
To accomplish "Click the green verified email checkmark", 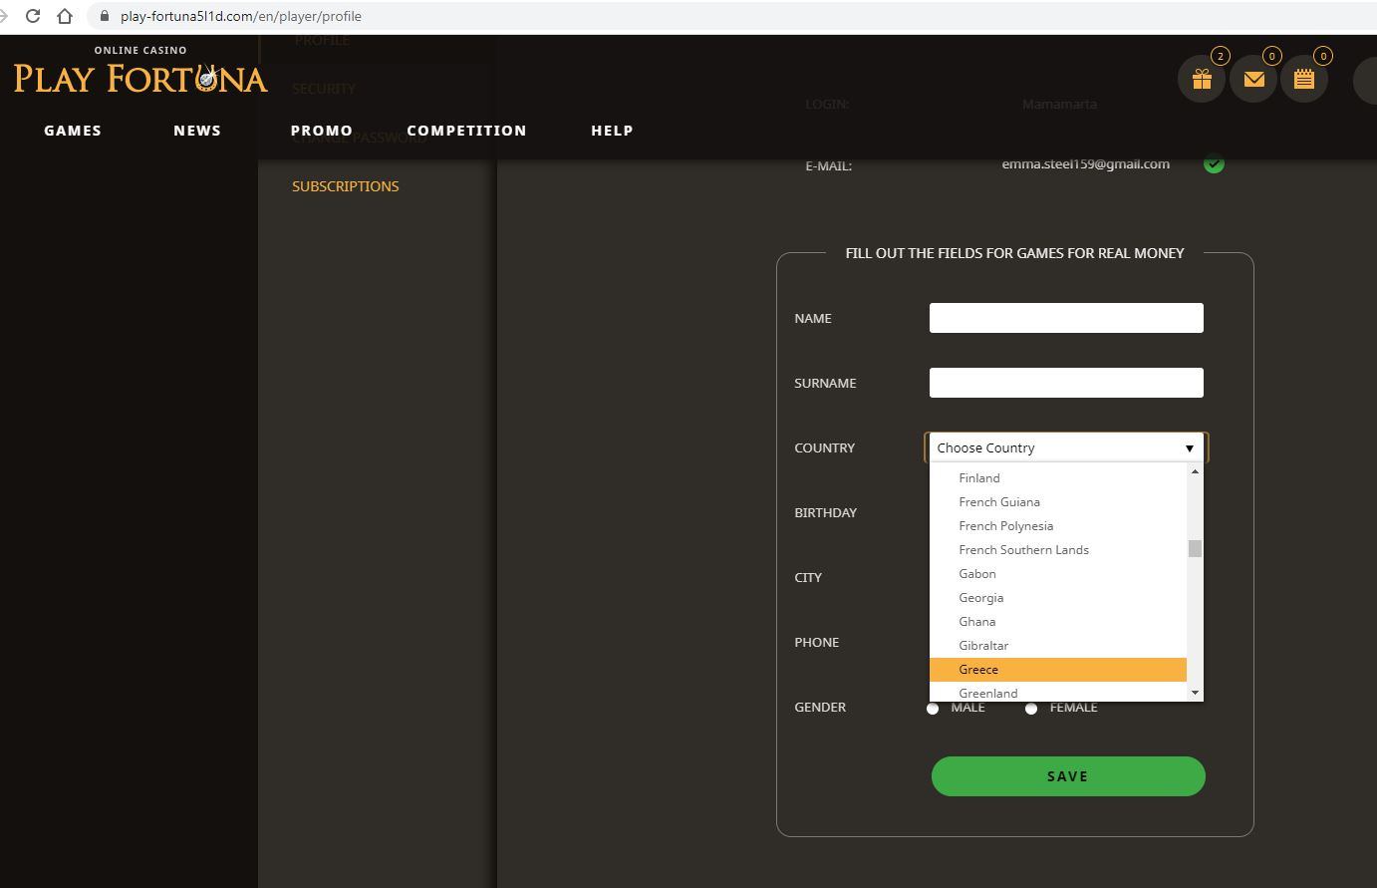I will coord(1214,164).
